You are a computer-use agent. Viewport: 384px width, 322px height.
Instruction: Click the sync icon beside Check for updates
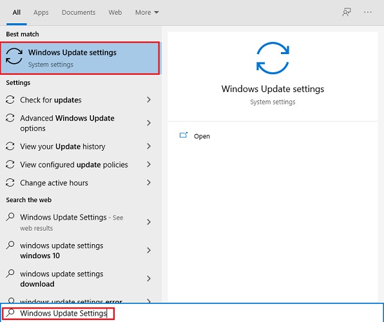(x=10, y=100)
